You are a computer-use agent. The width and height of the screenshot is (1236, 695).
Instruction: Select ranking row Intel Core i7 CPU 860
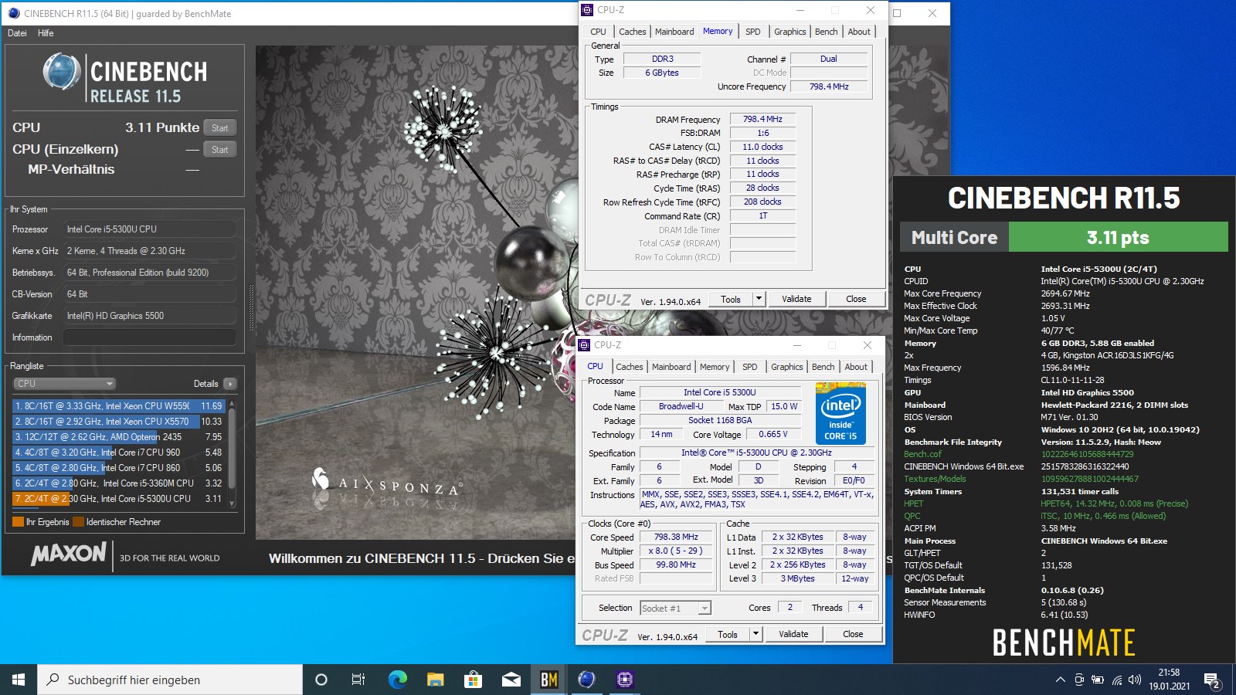[118, 468]
